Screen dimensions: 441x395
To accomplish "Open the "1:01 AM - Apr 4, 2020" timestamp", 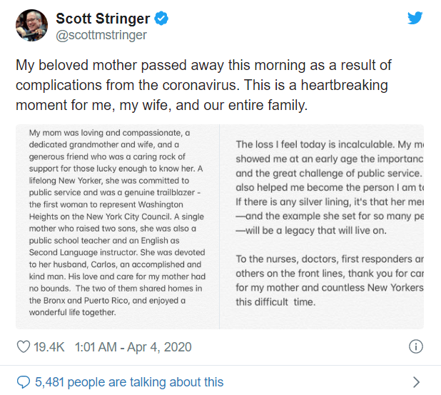I will pyautogui.click(x=137, y=347).
